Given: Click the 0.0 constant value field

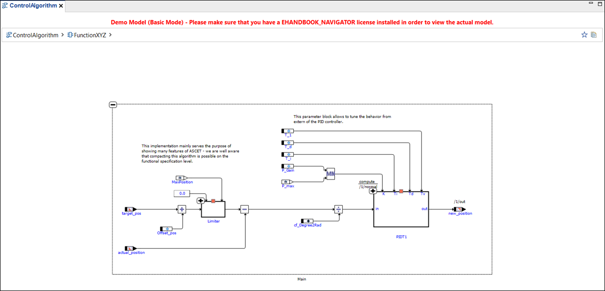Looking at the screenshot, I should pyautogui.click(x=181, y=193).
